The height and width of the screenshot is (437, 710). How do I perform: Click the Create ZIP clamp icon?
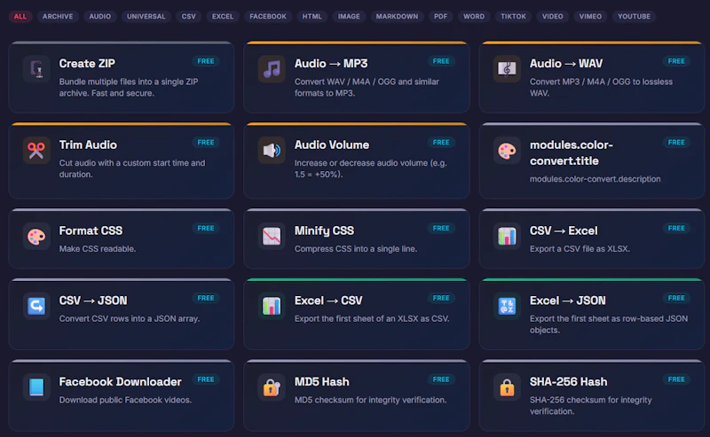(36, 69)
